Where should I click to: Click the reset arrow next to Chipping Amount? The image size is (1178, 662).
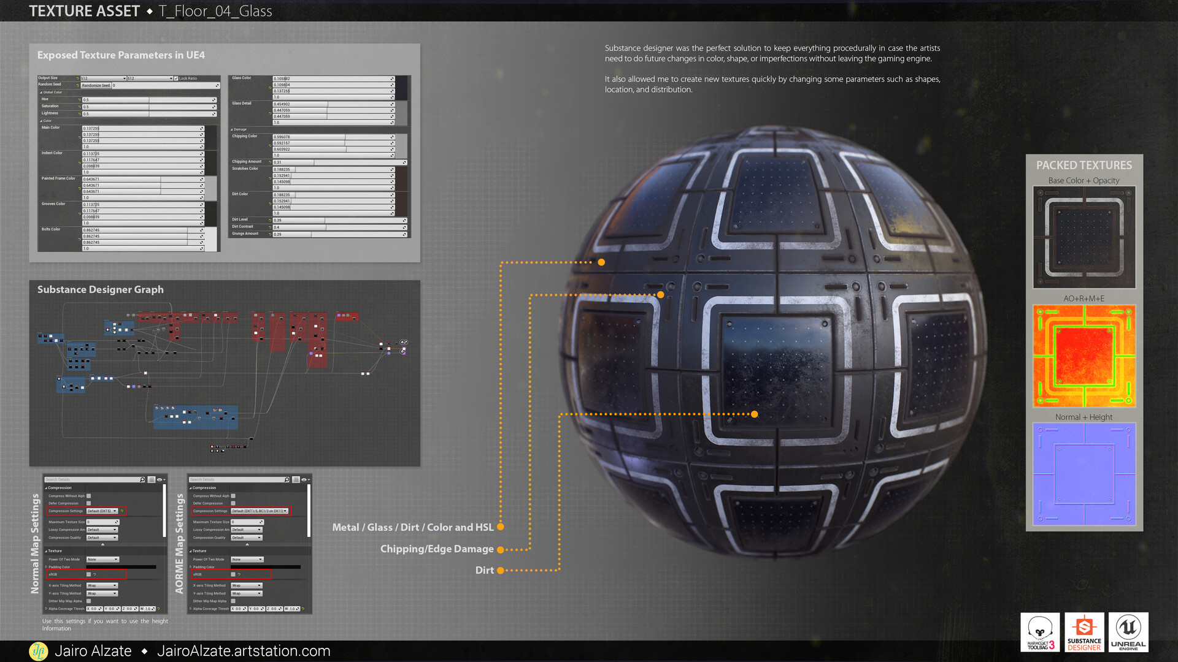coord(271,161)
